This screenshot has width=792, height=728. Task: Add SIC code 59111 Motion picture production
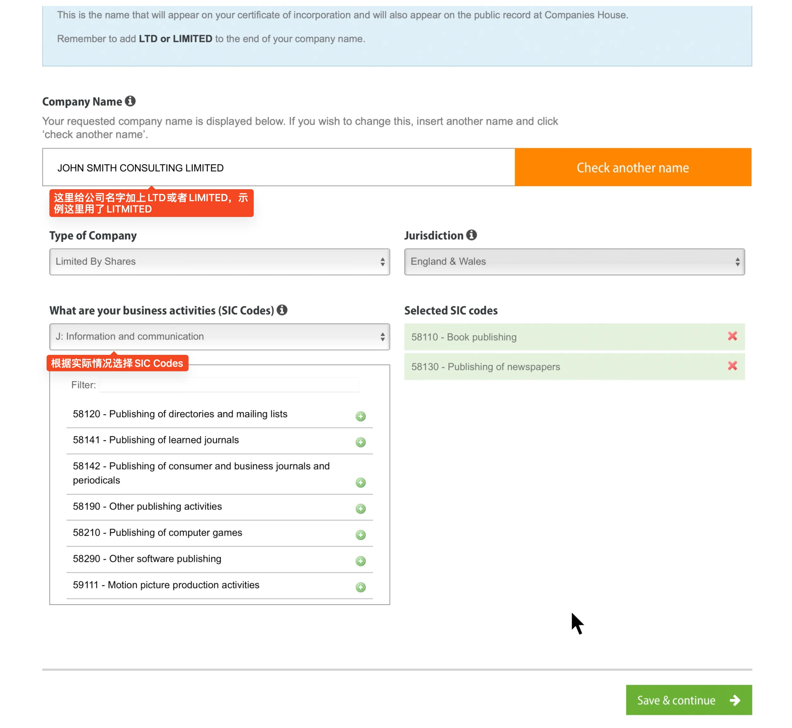[360, 587]
